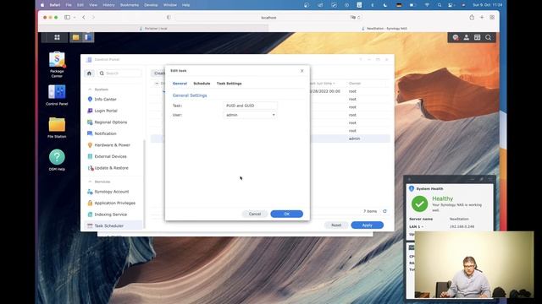Go to Control Panel home icon

(89, 73)
